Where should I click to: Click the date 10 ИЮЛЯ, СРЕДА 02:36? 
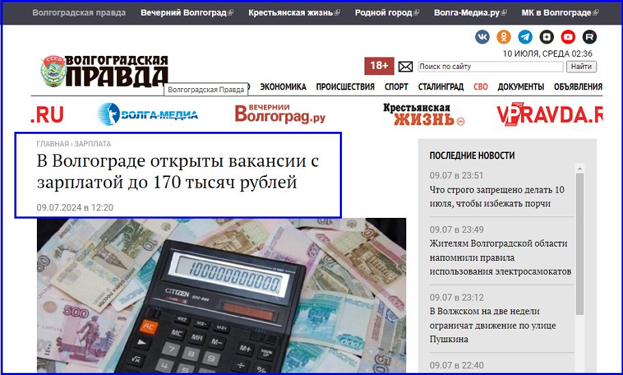(548, 53)
